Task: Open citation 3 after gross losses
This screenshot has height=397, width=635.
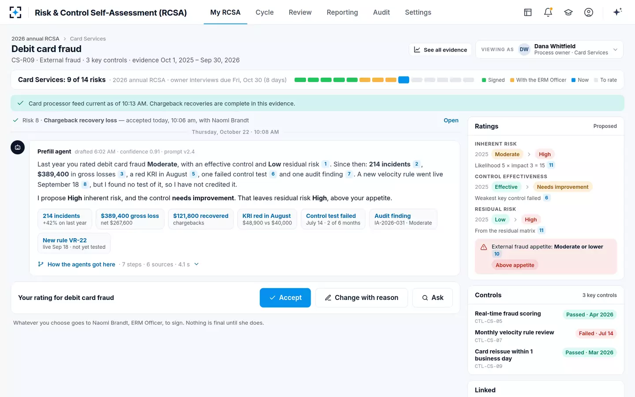Action: point(122,174)
